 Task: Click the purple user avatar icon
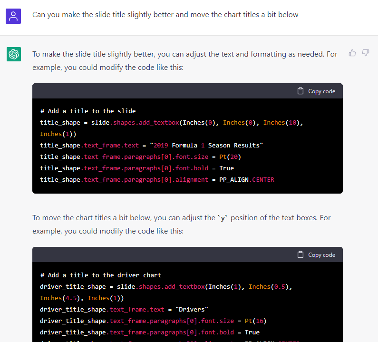coord(13,16)
